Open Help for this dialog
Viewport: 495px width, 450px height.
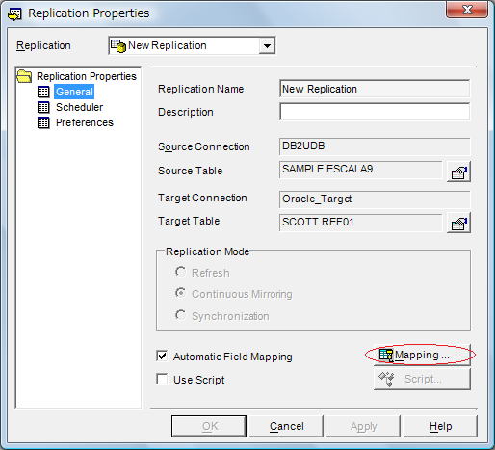pos(440,426)
